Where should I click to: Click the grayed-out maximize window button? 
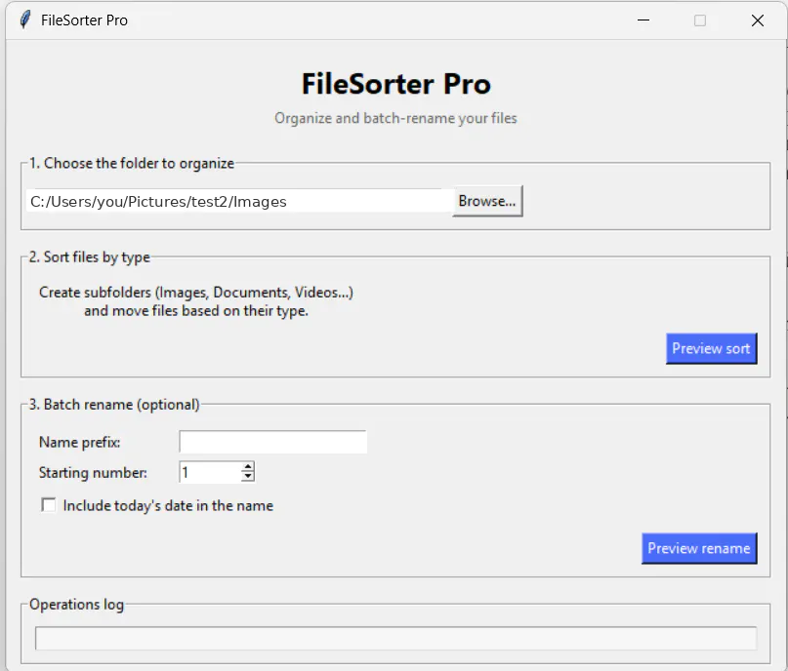[x=700, y=20]
